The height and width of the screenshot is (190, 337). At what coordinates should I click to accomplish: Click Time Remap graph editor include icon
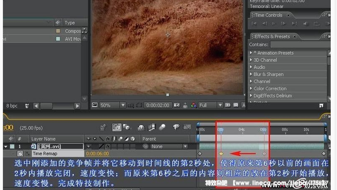(27, 154)
